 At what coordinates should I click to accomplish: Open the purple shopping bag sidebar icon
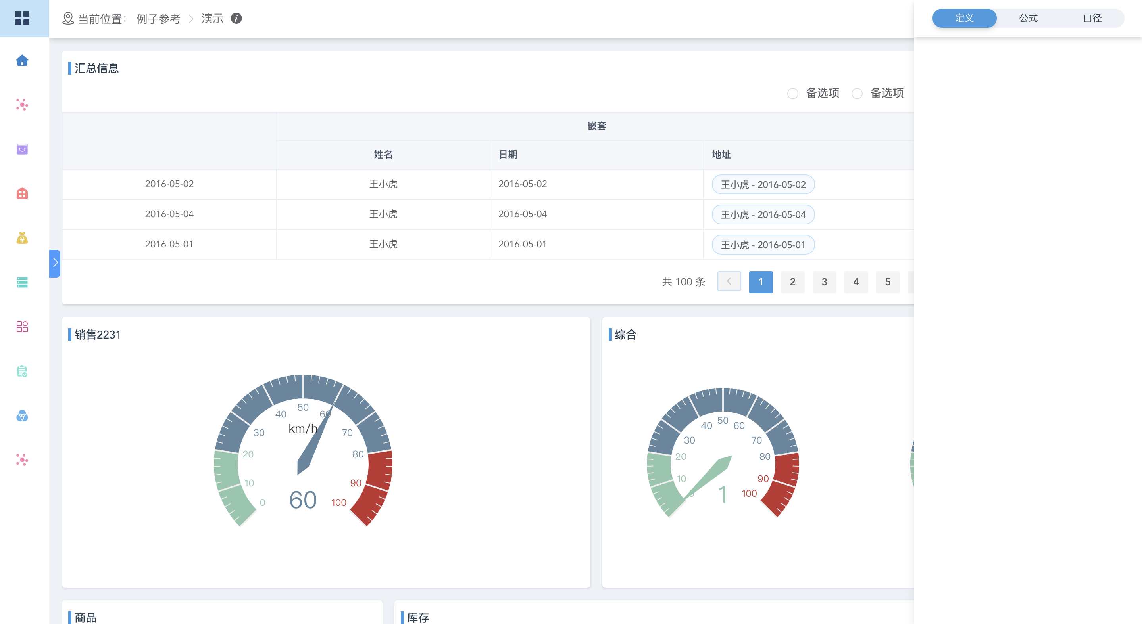[22, 149]
